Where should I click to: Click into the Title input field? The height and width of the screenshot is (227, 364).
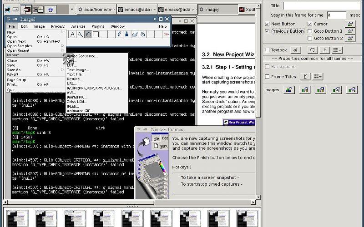(x=322, y=6)
